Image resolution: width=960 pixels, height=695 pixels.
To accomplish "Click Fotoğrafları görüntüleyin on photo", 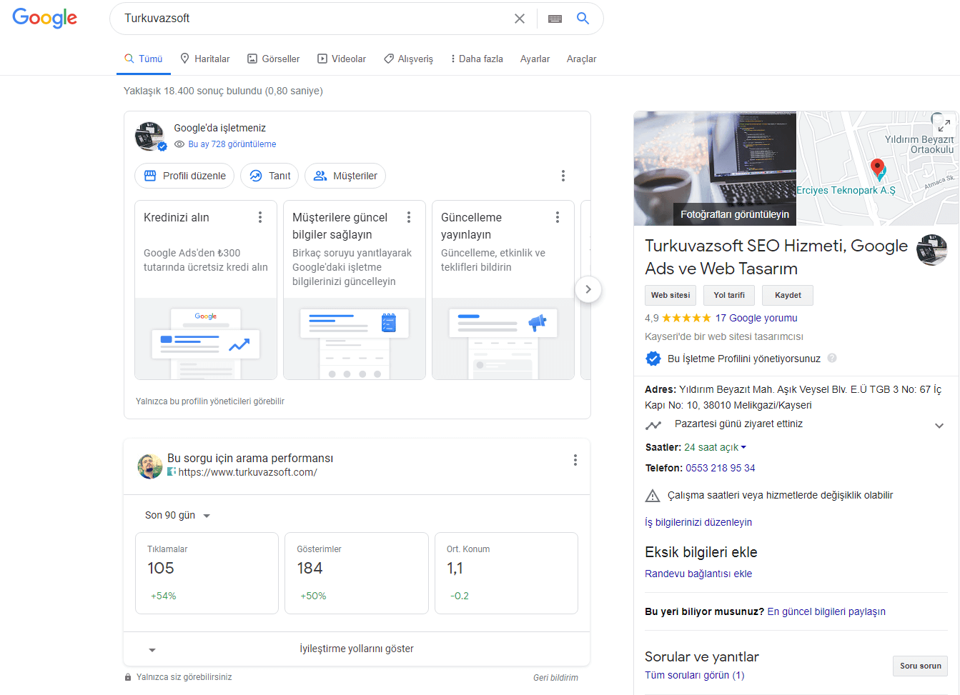I will click(735, 214).
